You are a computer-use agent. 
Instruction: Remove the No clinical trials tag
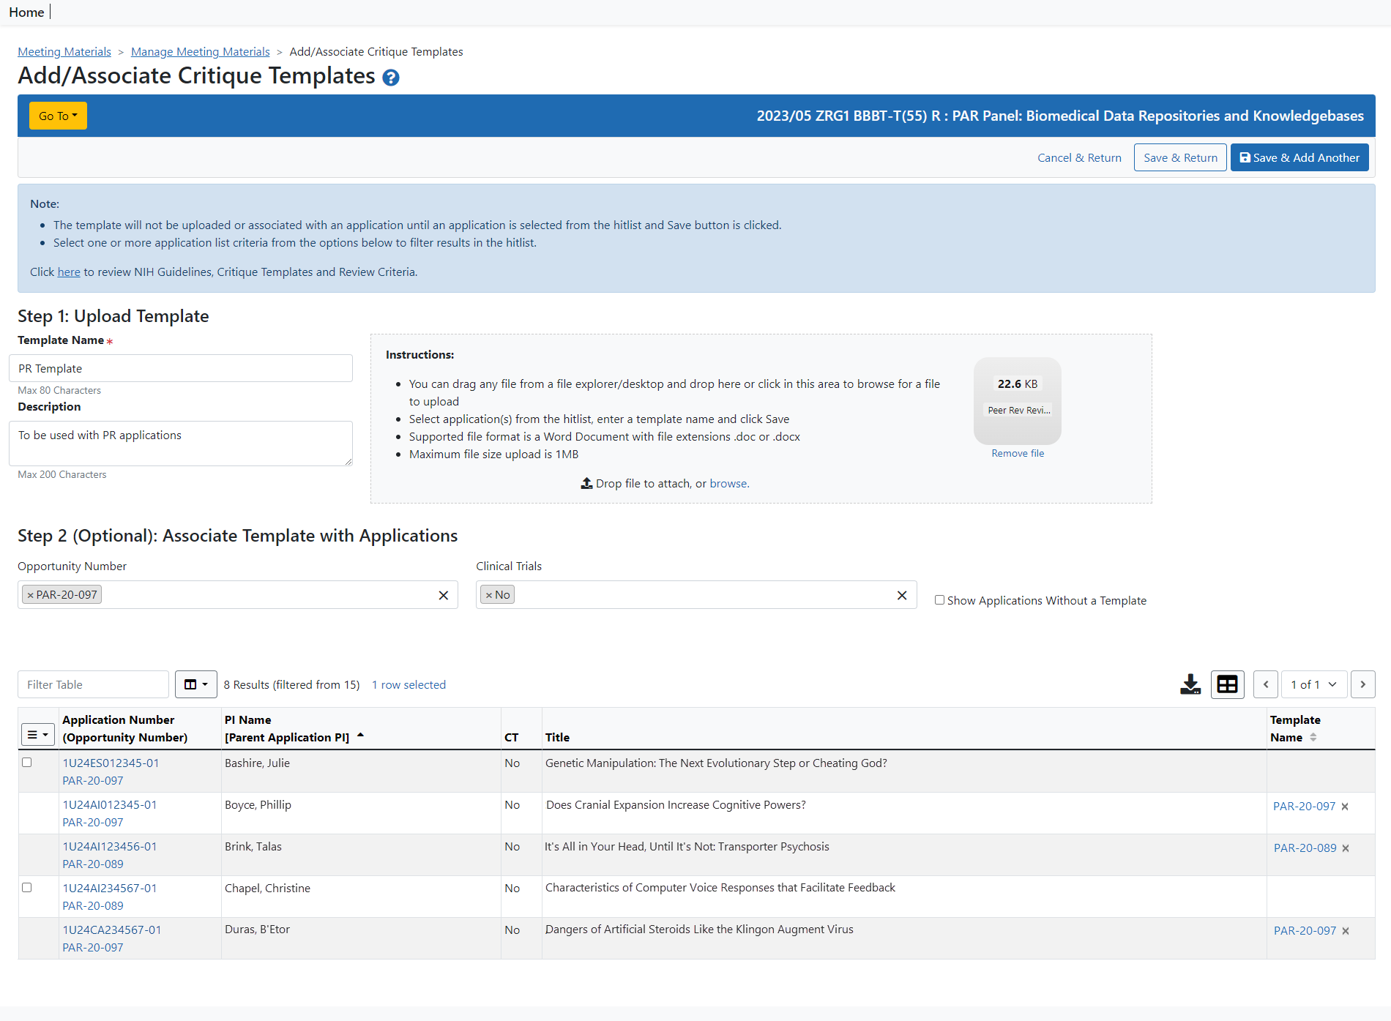pyautogui.click(x=488, y=595)
